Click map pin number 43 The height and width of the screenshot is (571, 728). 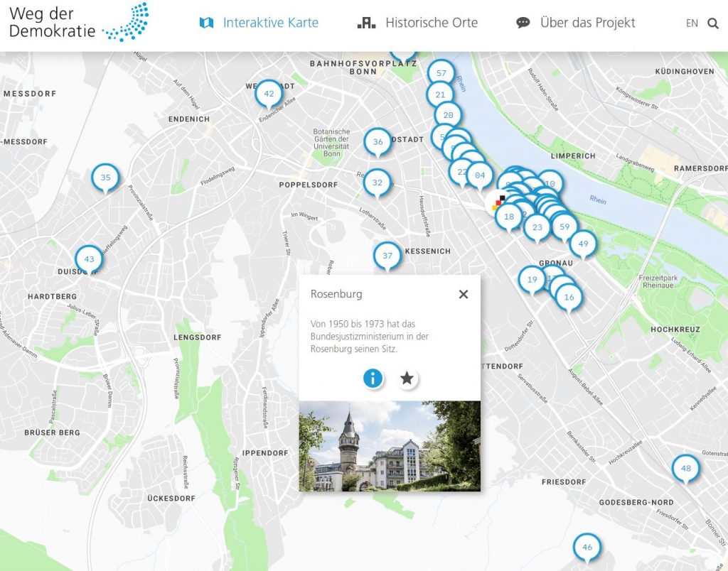click(x=89, y=259)
